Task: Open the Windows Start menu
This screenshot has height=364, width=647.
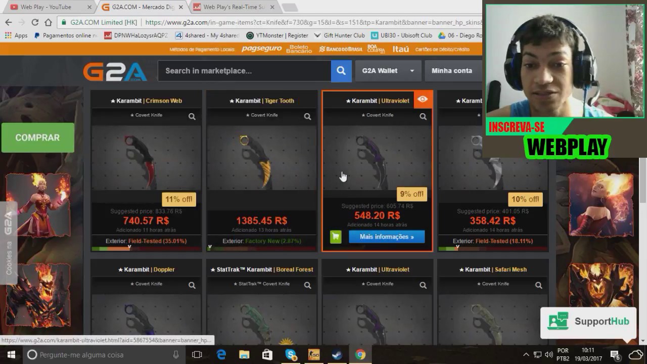Action: coord(11,355)
